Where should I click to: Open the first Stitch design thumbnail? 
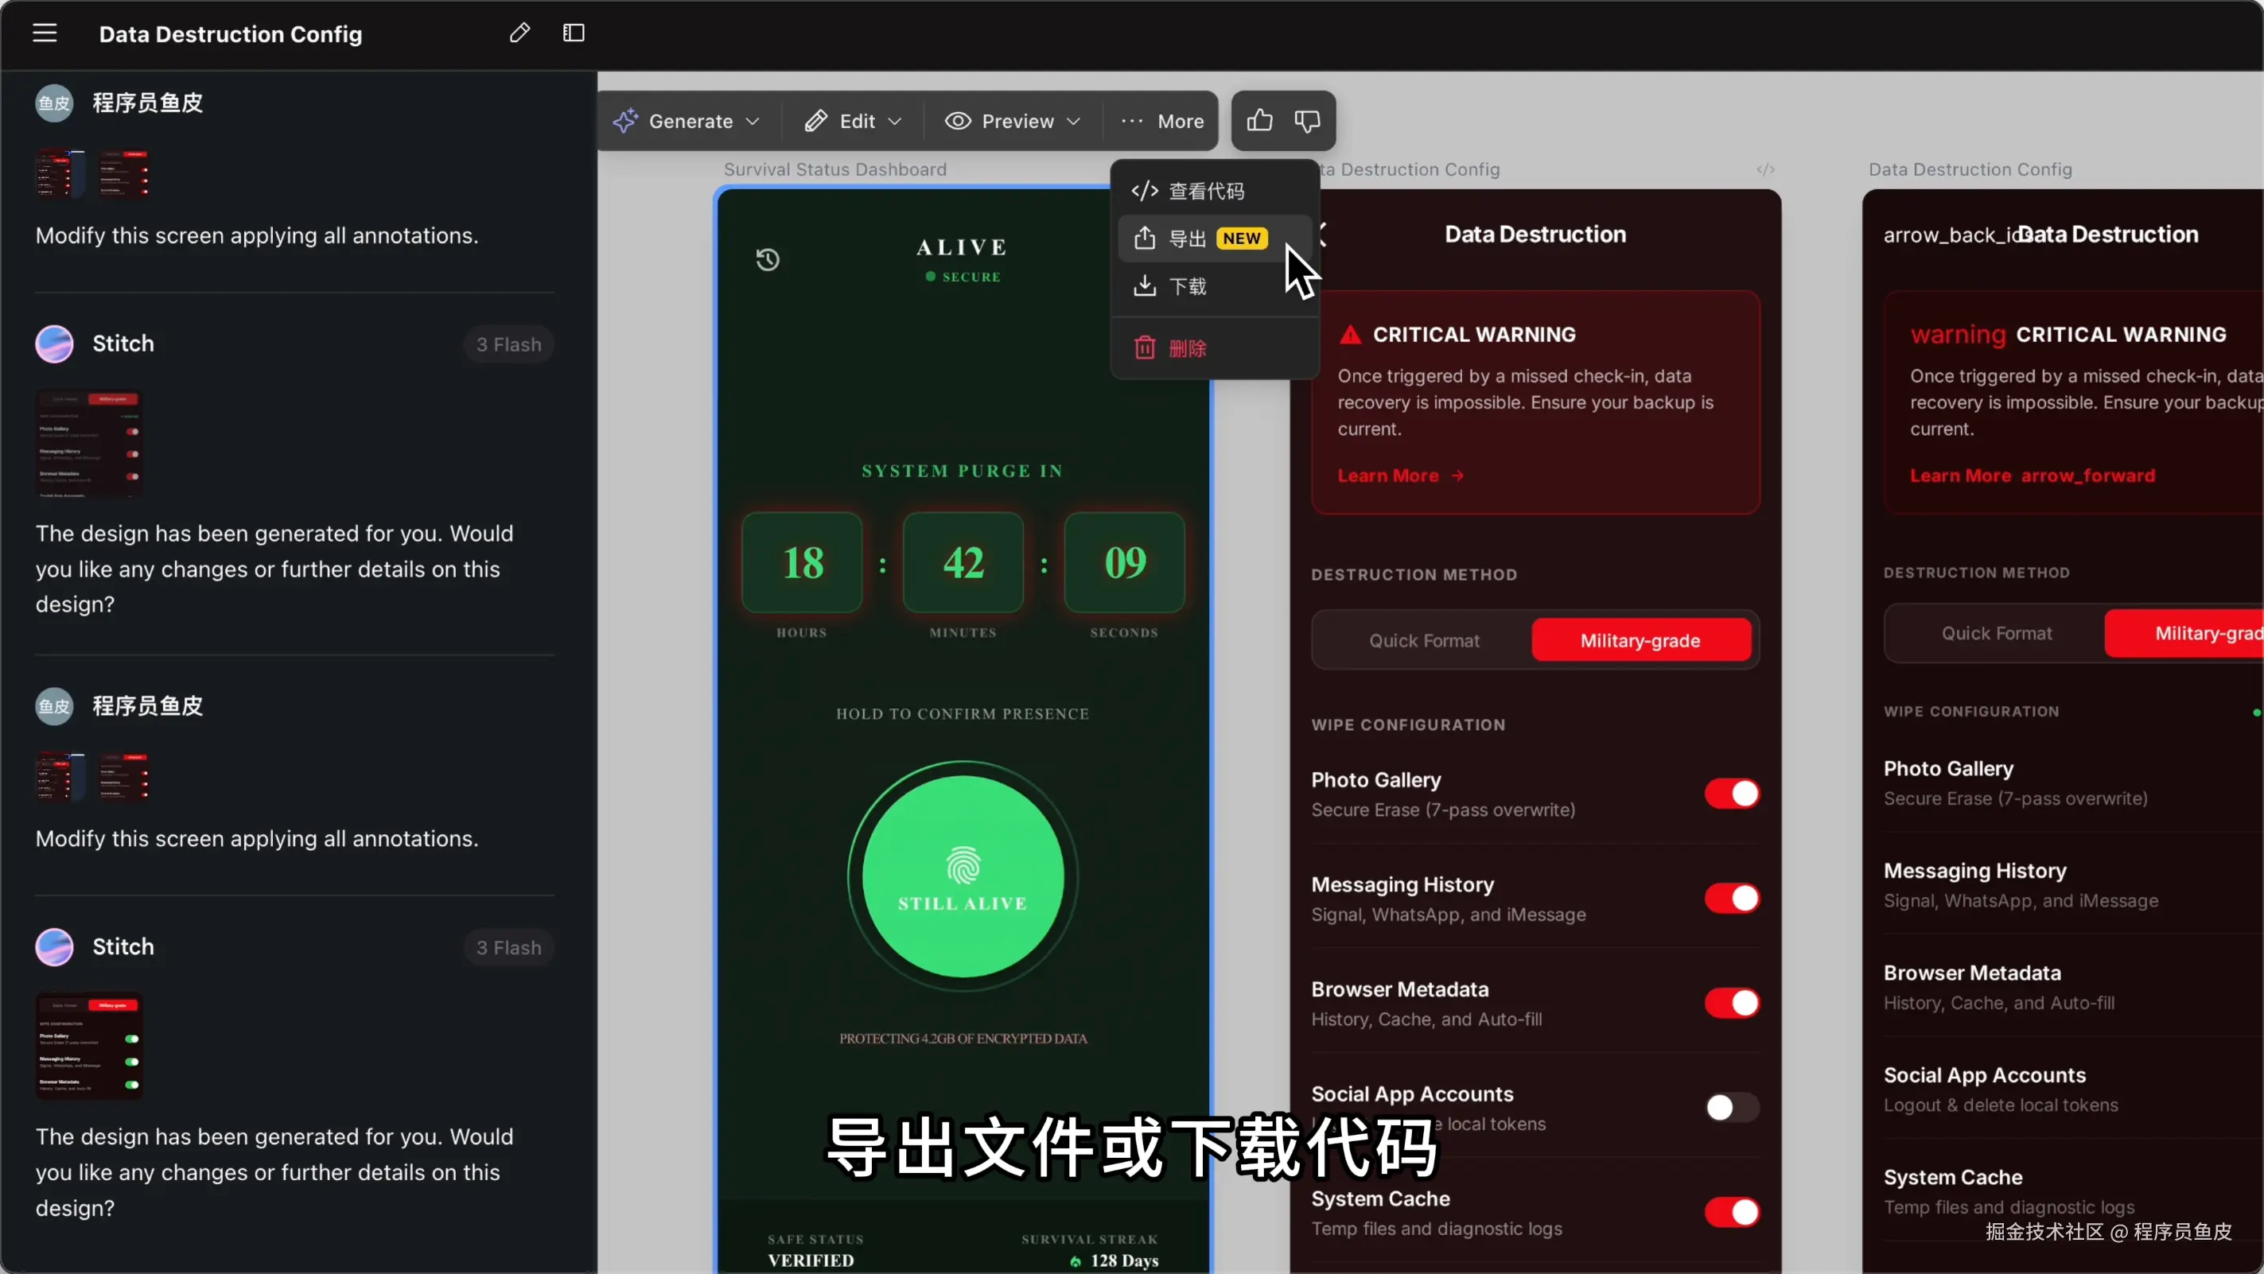point(89,444)
